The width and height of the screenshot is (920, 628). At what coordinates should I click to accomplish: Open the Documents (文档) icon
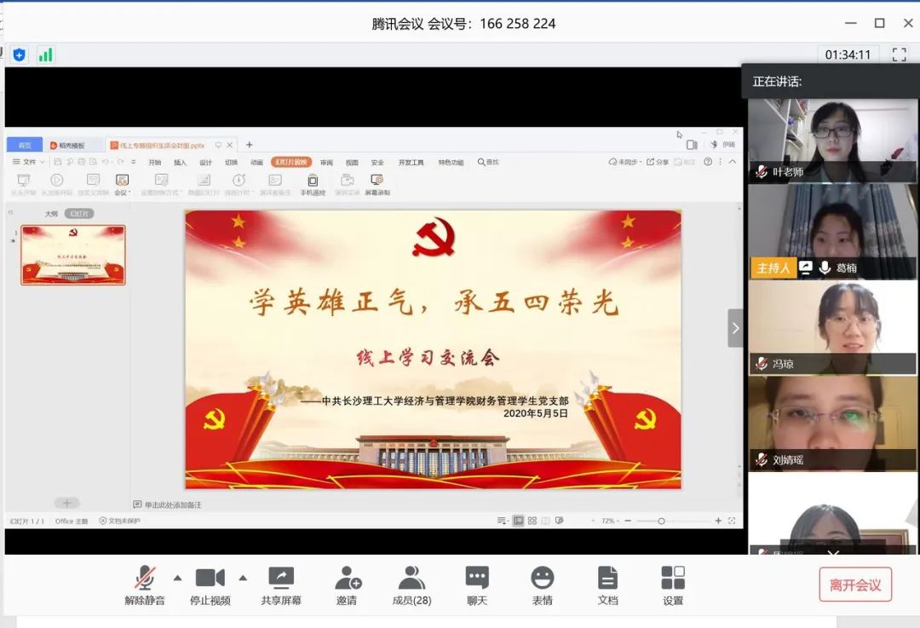[607, 579]
